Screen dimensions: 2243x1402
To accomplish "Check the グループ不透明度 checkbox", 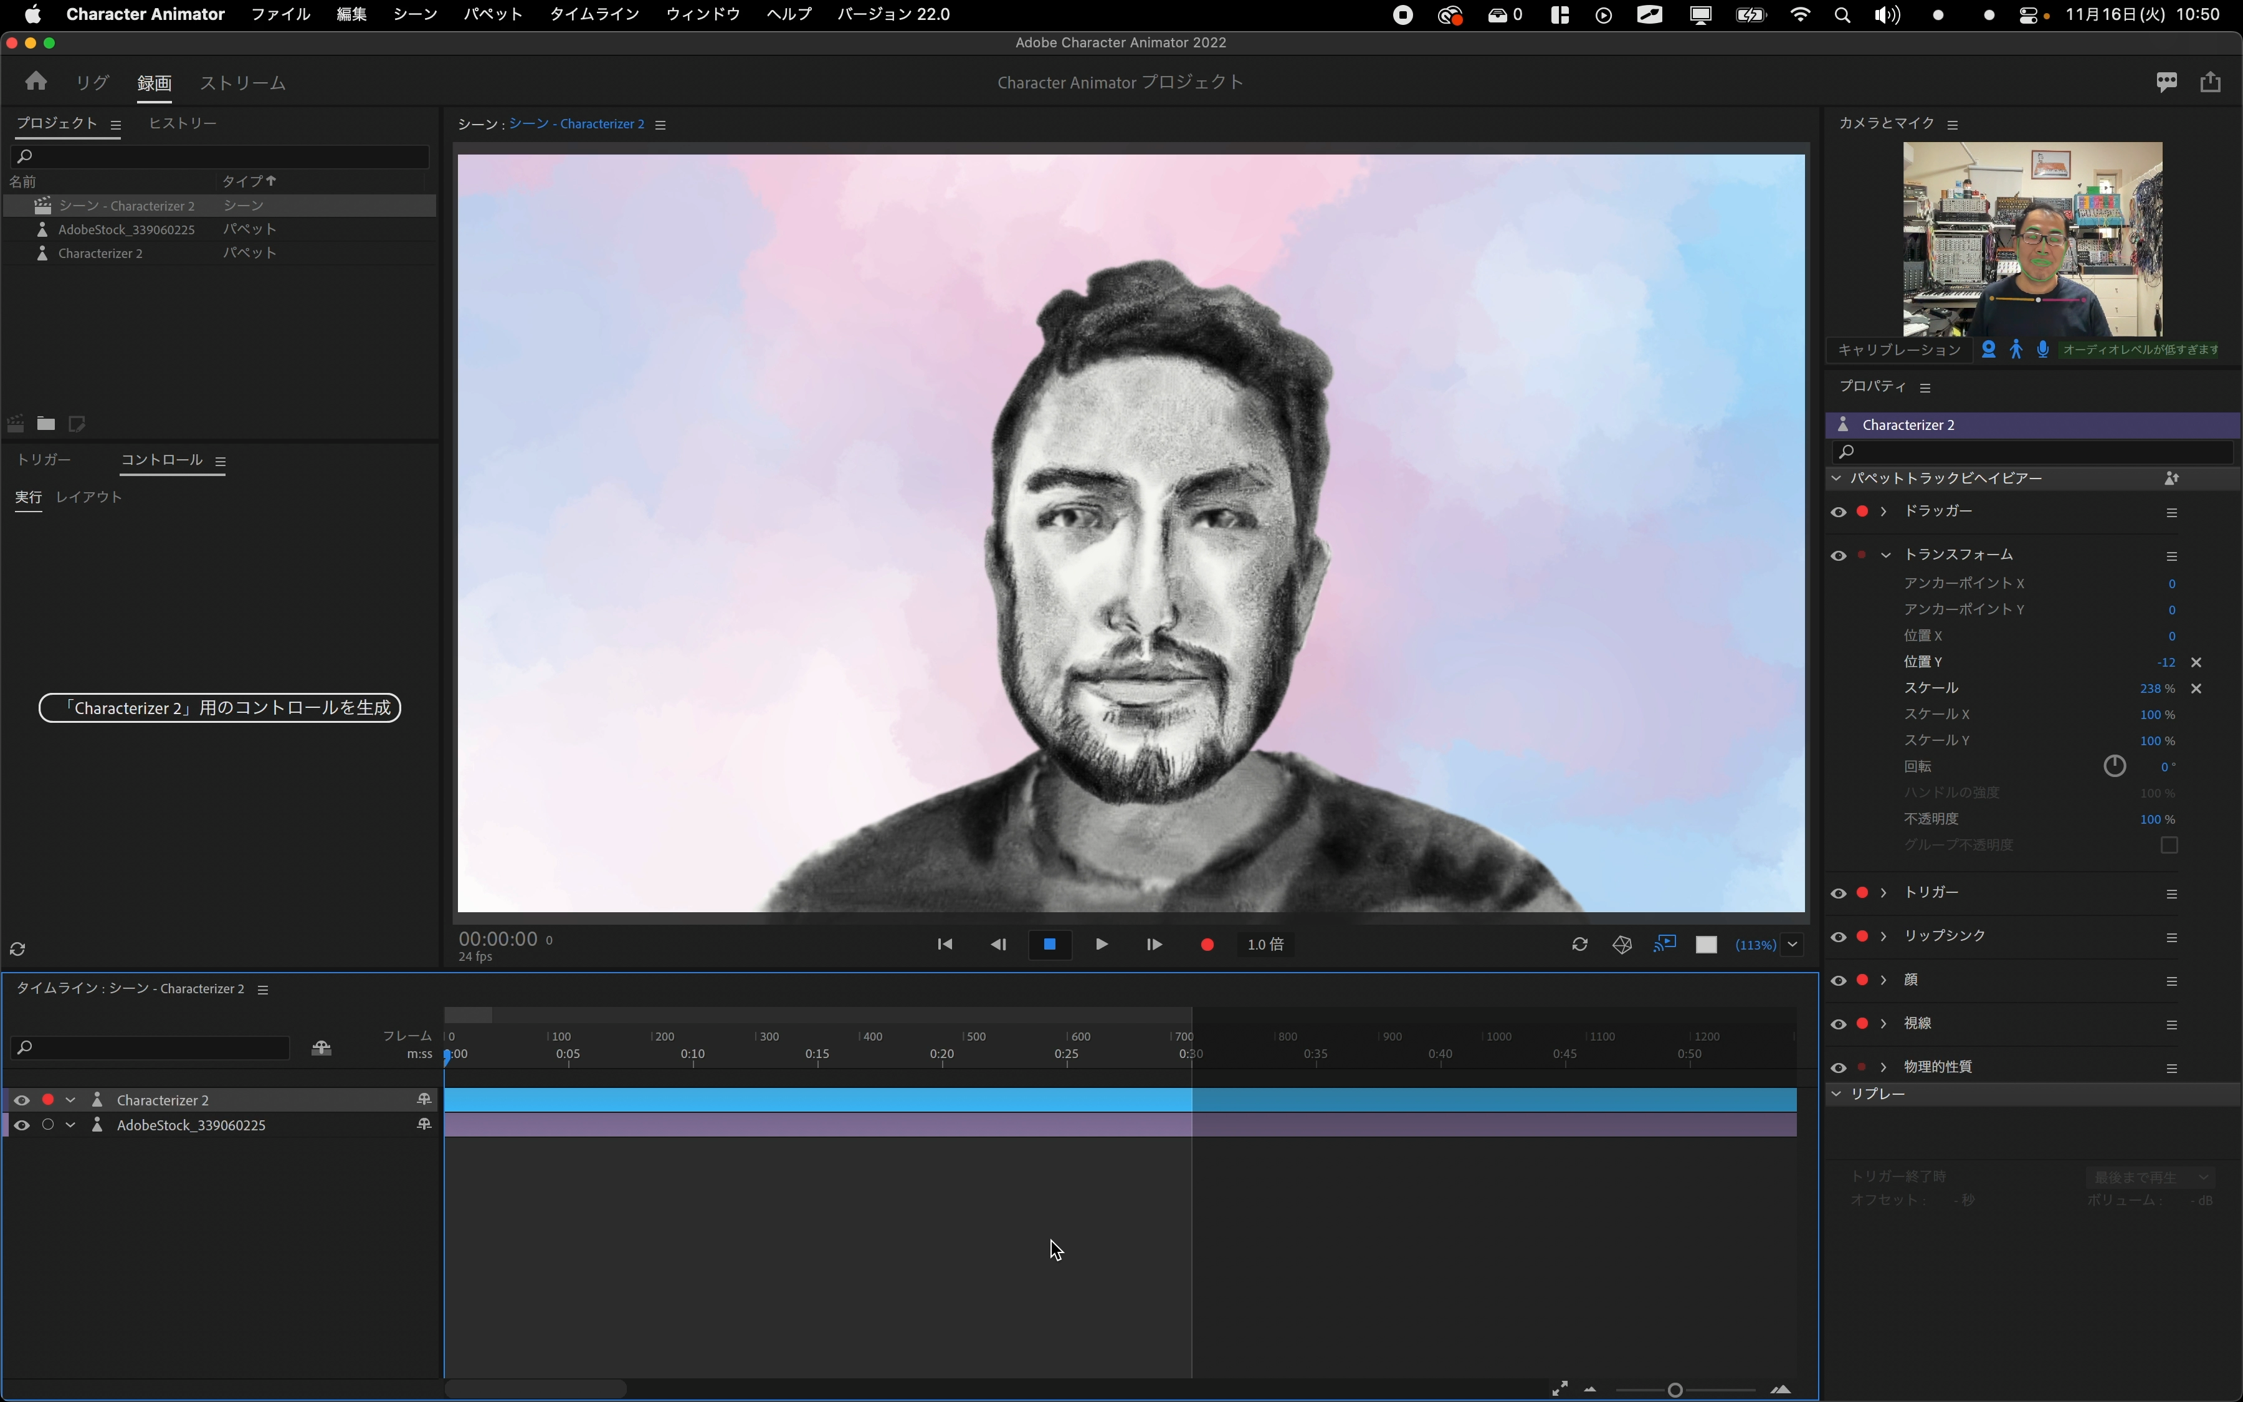I will point(2169,845).
